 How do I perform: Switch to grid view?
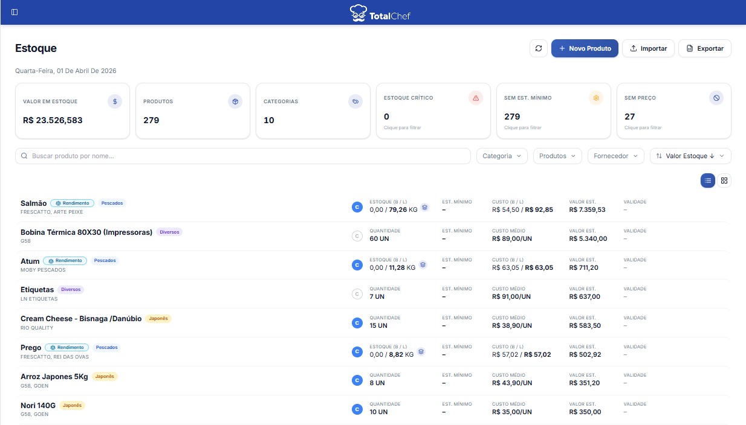pyautogui.click(x=724, y=180)
